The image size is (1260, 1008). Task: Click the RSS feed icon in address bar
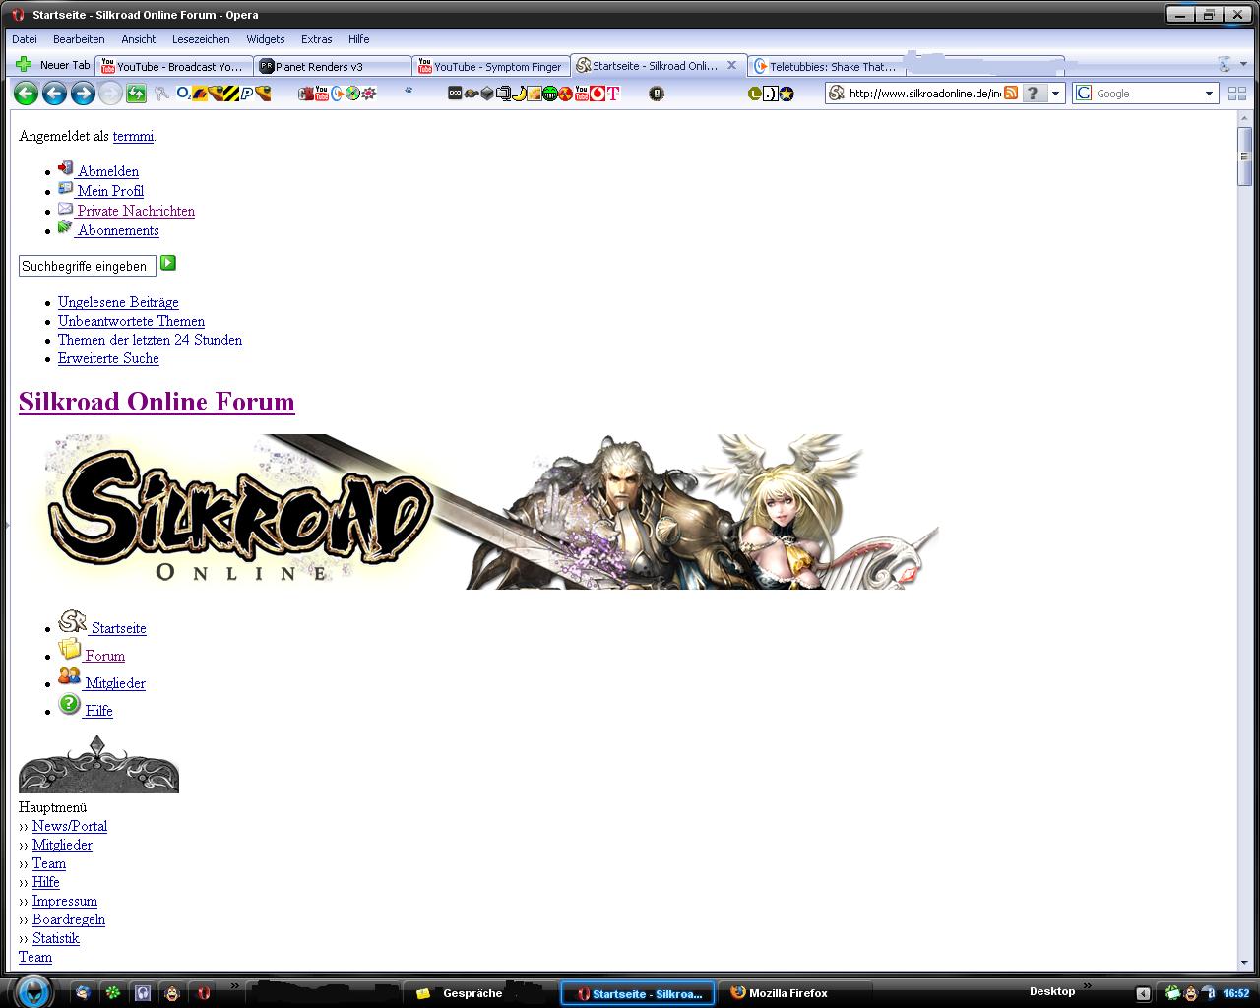pyautogui.click(x=1011, y=93)
